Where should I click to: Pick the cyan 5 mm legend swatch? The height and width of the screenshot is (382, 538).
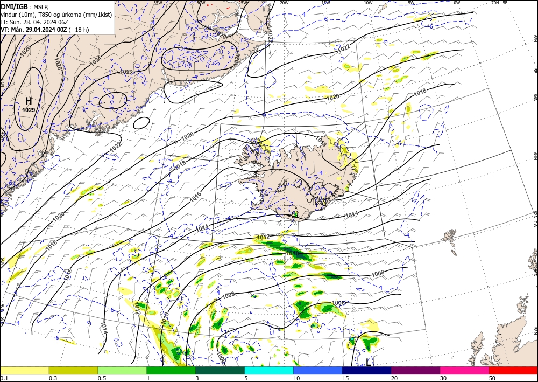[269, 370]
